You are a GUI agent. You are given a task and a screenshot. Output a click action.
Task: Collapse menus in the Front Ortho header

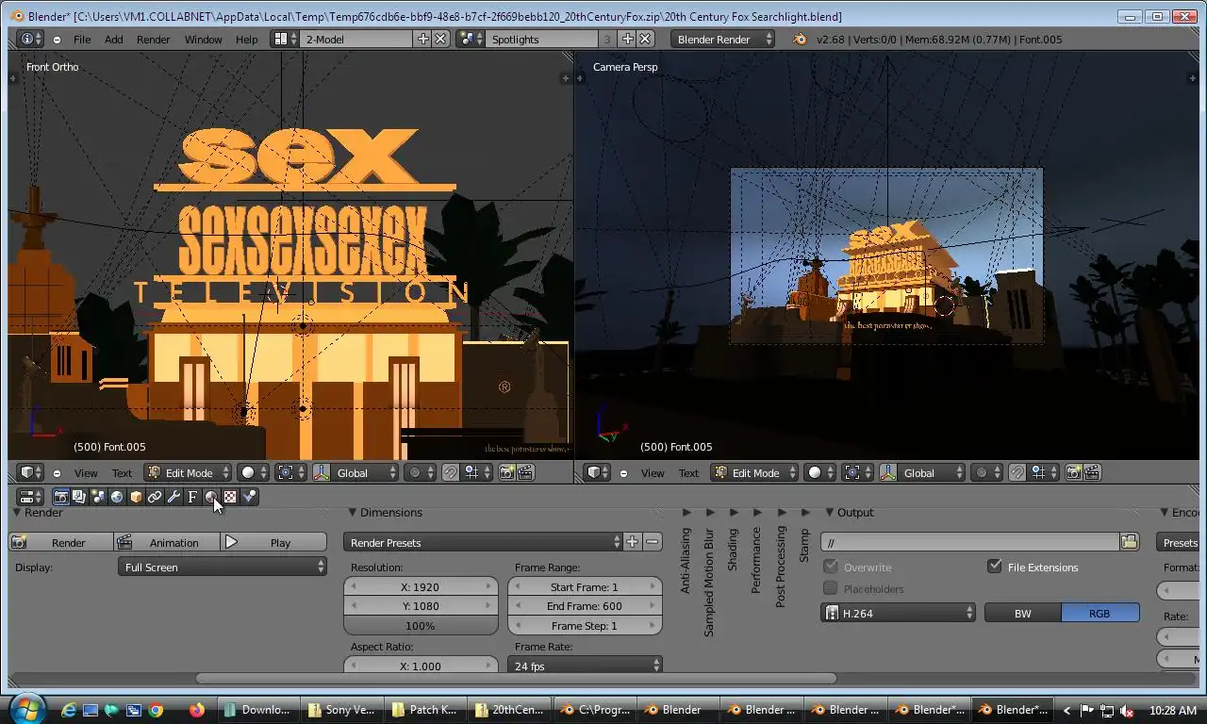pyautogui.click(x=57, y=473)
